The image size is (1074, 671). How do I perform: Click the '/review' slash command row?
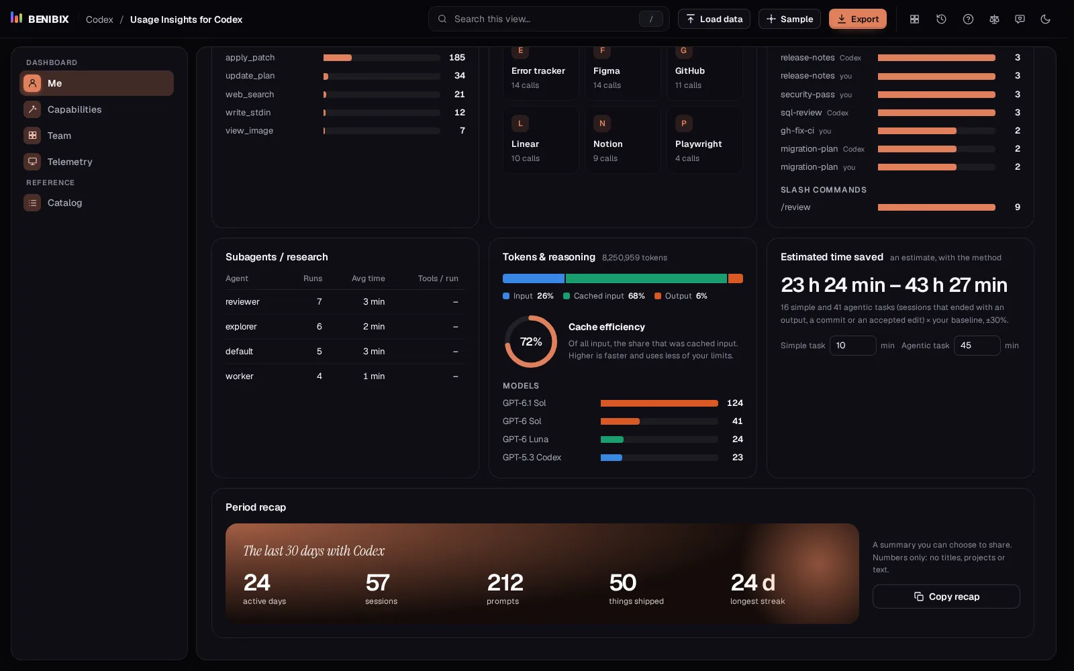coord(900,207)
